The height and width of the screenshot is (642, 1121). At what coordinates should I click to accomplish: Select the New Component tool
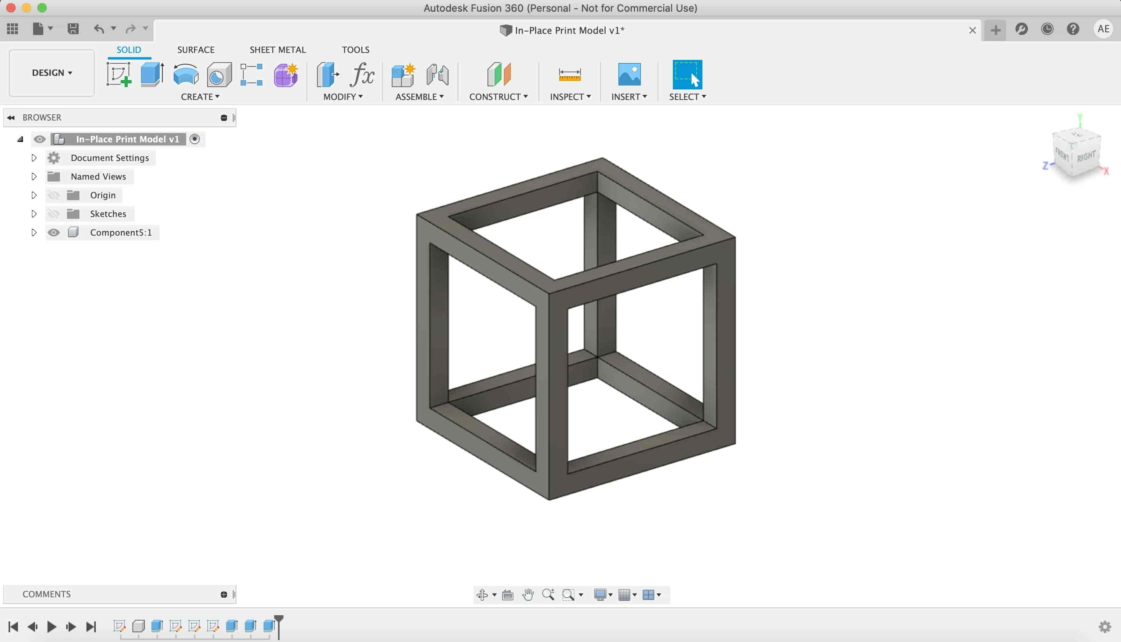click(403, 74)
